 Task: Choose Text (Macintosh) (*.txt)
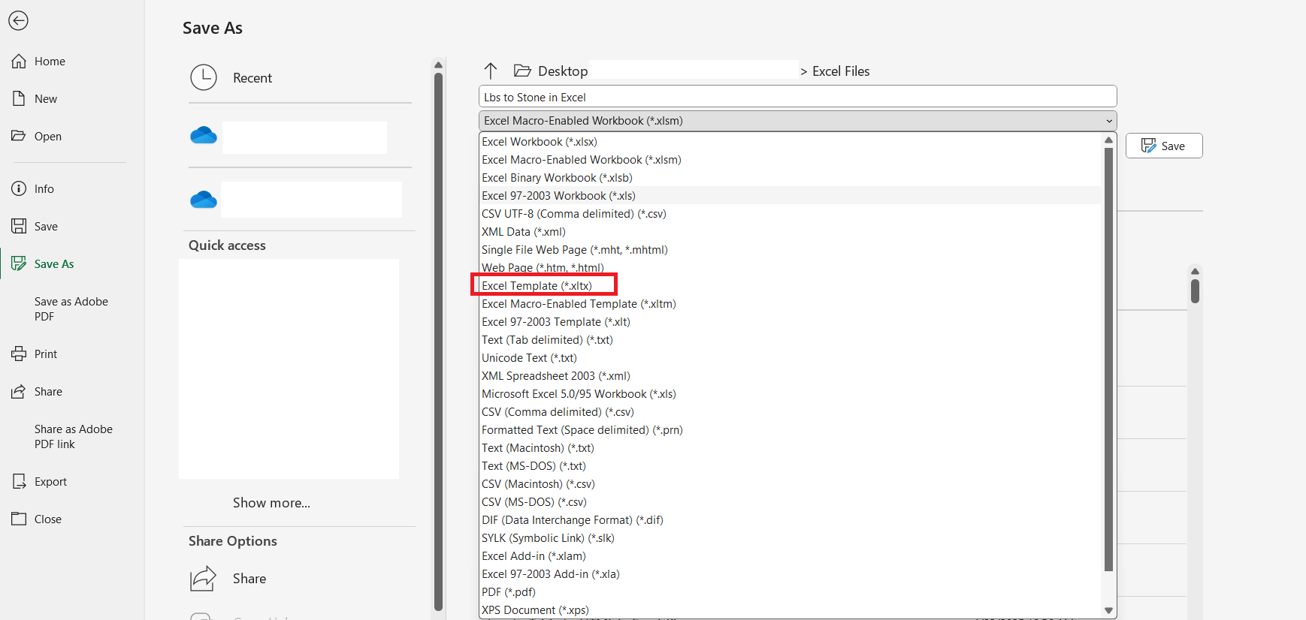pyautogui.click(x=791, y=448)
